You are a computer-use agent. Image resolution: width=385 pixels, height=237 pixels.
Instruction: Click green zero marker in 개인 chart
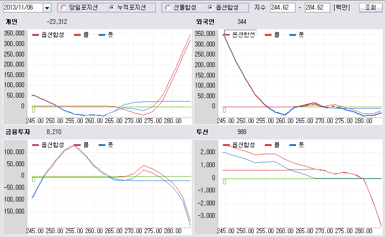34,110
